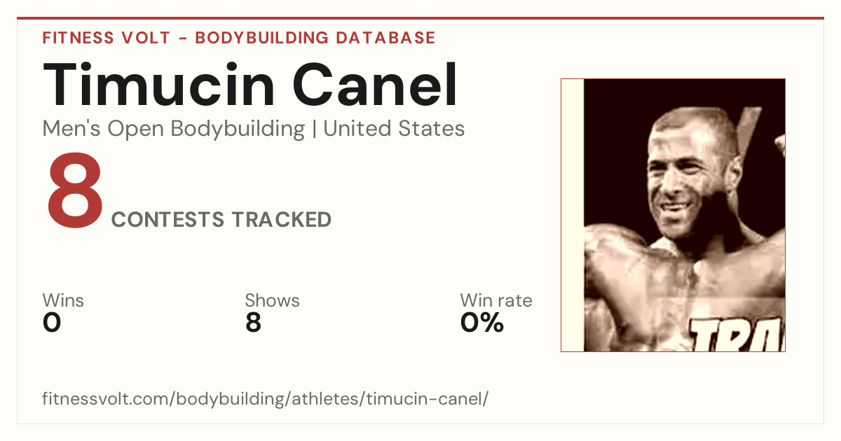Click the red top border line
This screenshot has width=841, height=441.
coord(420,18)
